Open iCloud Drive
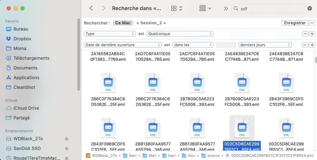Viewport: 317px width, 160px height. 27,108
